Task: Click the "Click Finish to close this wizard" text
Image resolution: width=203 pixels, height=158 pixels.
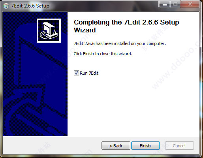Action: pos(103,54)
